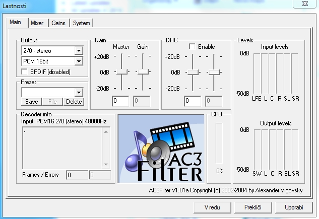Switch to the Mixer tab

pos(38,23)
